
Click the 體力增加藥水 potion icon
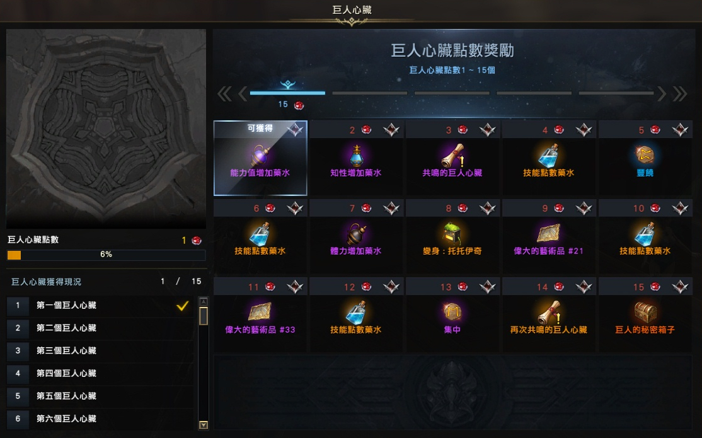pyautogui.click(x=357, y=234)
